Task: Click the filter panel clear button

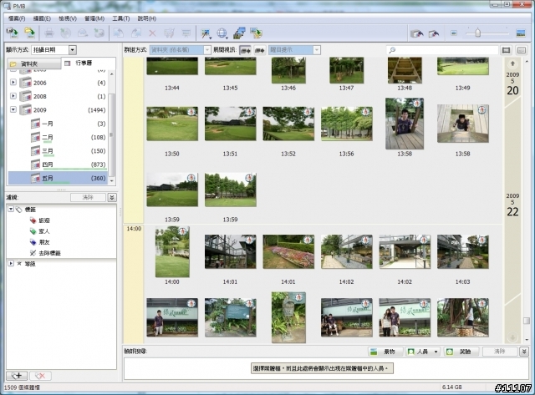Action: [88, 197]
